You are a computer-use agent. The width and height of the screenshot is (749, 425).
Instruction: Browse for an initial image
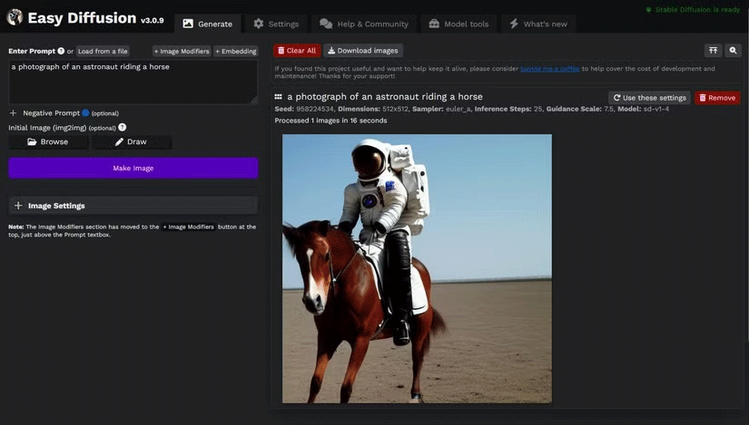(48, 141)
